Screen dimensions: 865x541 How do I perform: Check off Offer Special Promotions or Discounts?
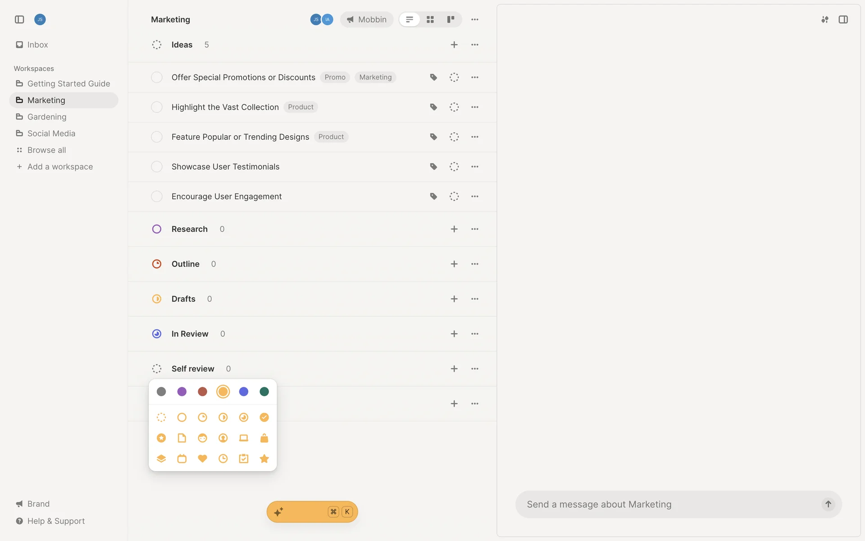tap(157, 78)
